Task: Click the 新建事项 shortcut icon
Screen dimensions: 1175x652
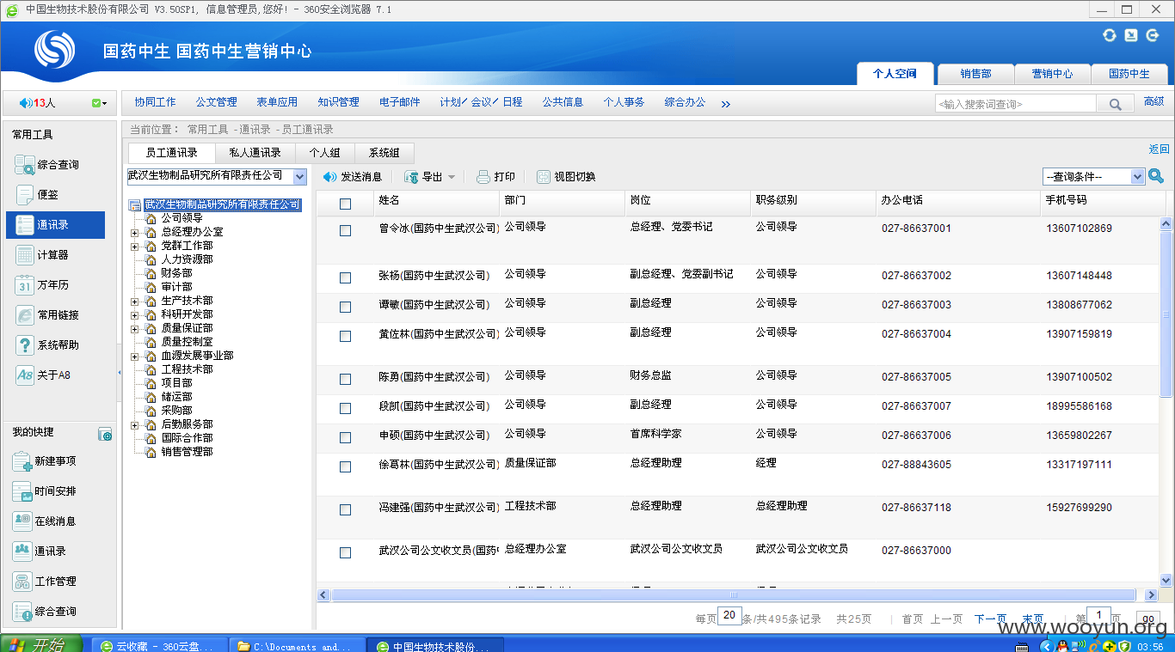Action: [x=22, y=461]
